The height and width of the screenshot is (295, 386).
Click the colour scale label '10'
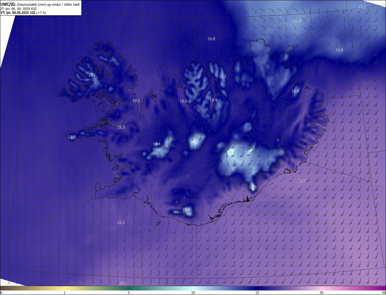pos(193,293)
